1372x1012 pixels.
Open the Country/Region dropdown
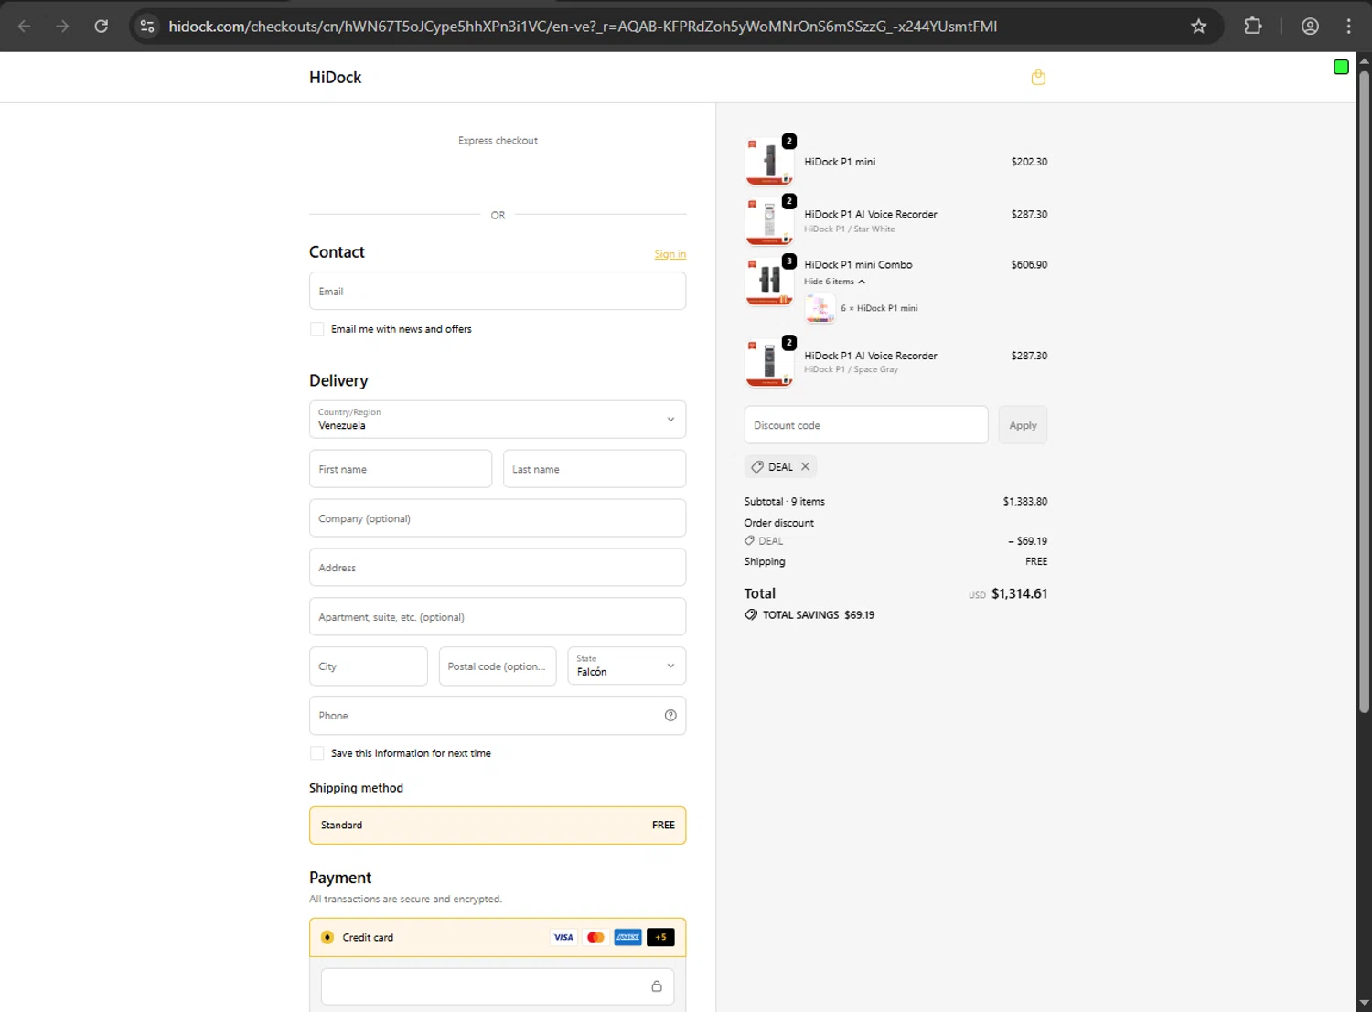(x=498, y=420)
